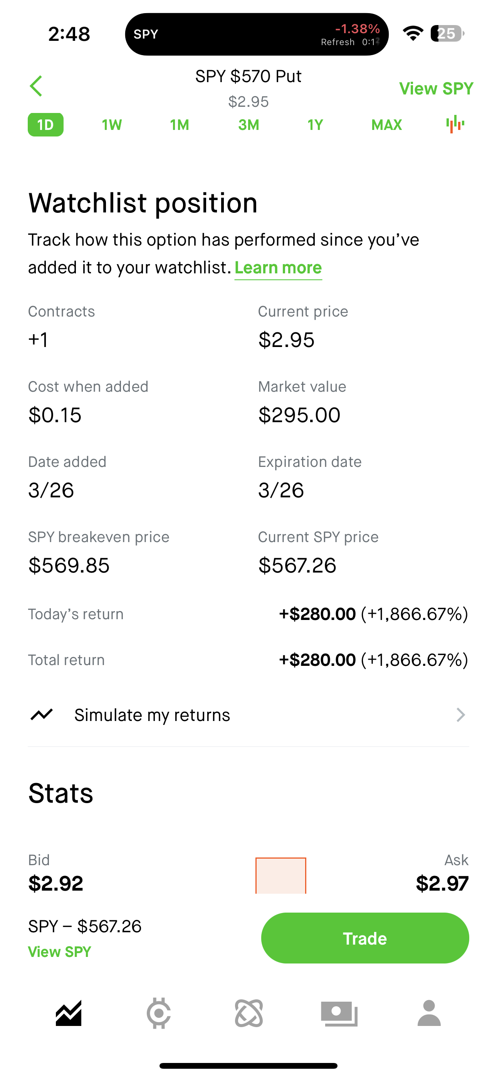Select the 1D chart range
Image resolution: width=497 pixels, height=1078 pixels.
45,125
